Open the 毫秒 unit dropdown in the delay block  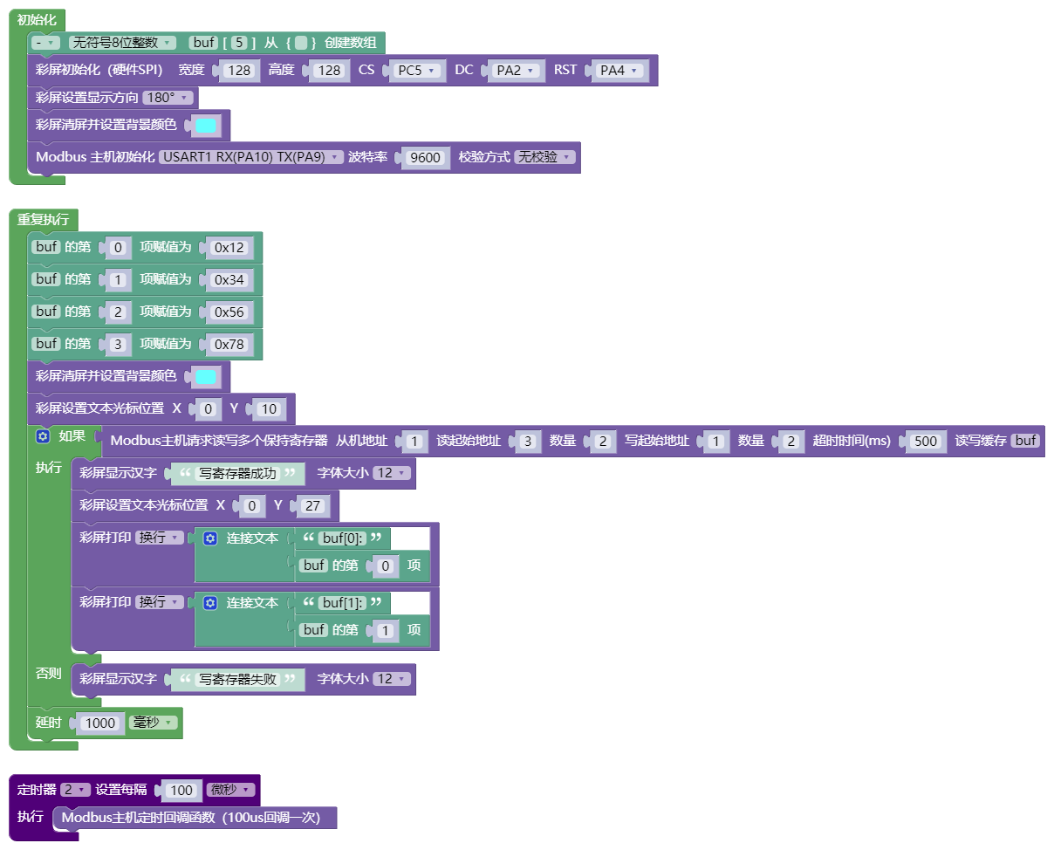(x=154, y=723)
